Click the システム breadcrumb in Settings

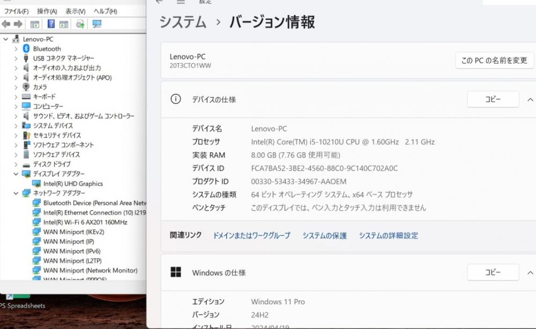pyautogui.click(x=183, y=22)
